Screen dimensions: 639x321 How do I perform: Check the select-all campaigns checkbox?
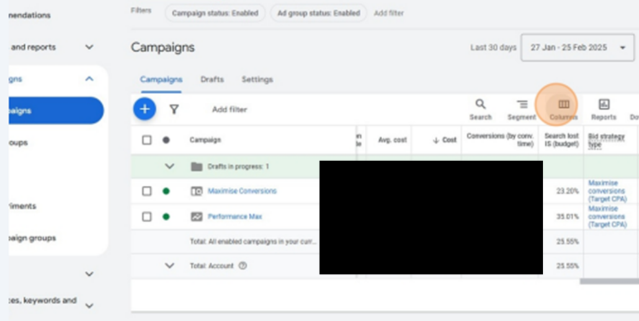(x=146, y=140)
